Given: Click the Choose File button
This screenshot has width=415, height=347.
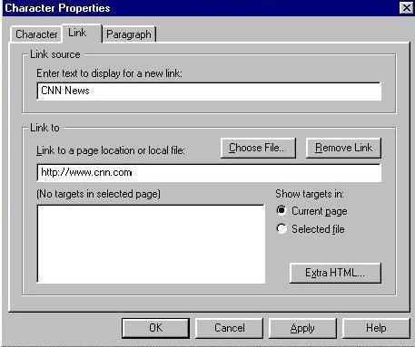Looking at the screenshot, I should click(x=258, y=148).
